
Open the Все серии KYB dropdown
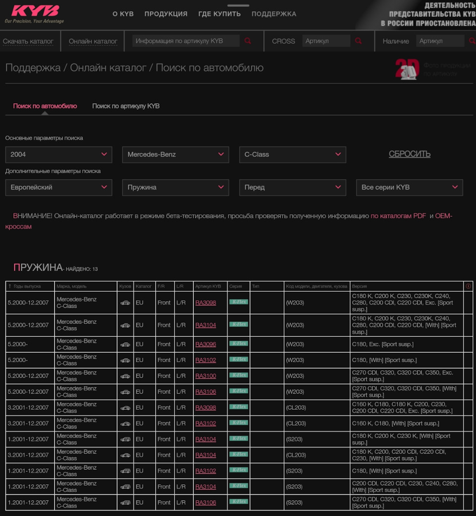coord(409,188)
